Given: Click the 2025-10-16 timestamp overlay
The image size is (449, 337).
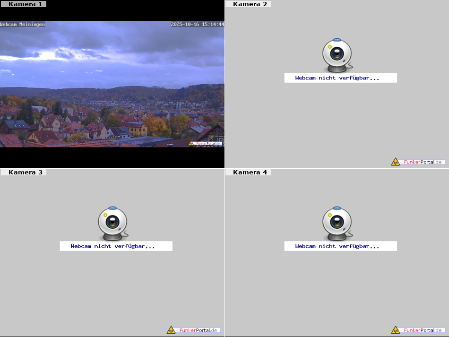Looking at the screenshot, I should (197, 24).
